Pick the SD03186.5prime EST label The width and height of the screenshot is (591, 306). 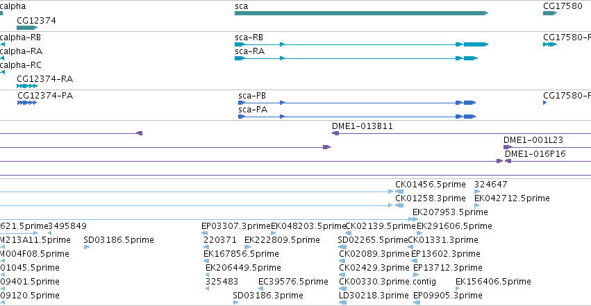(x=119, y=240)
